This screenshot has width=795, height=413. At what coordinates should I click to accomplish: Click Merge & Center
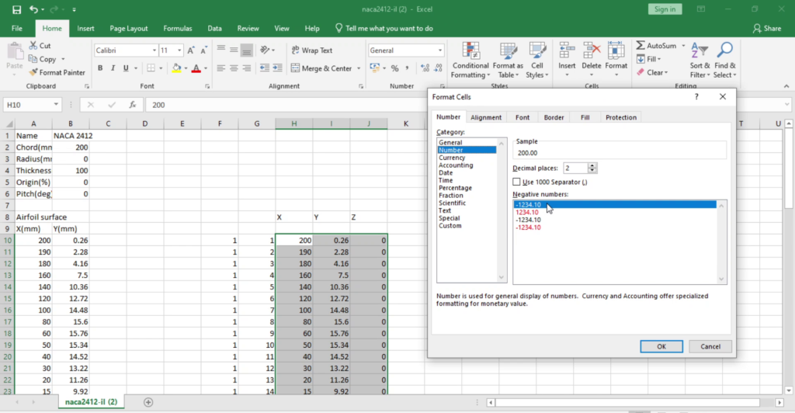pos(321,68)
